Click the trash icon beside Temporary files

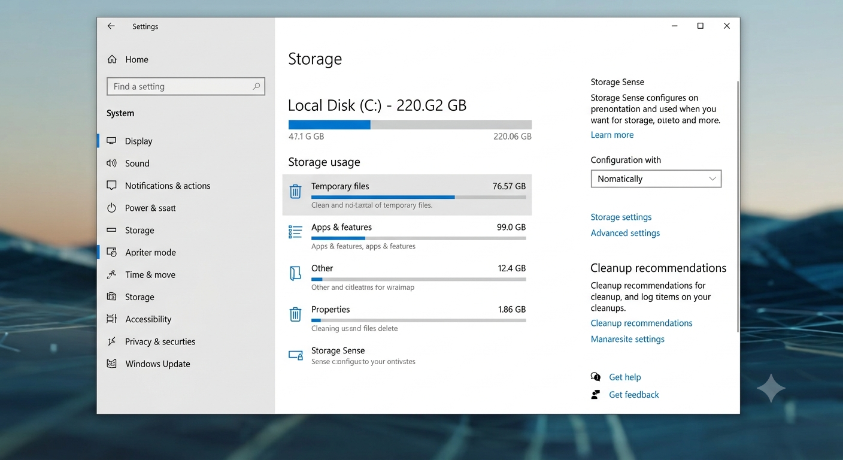click(x=295, y=191)
